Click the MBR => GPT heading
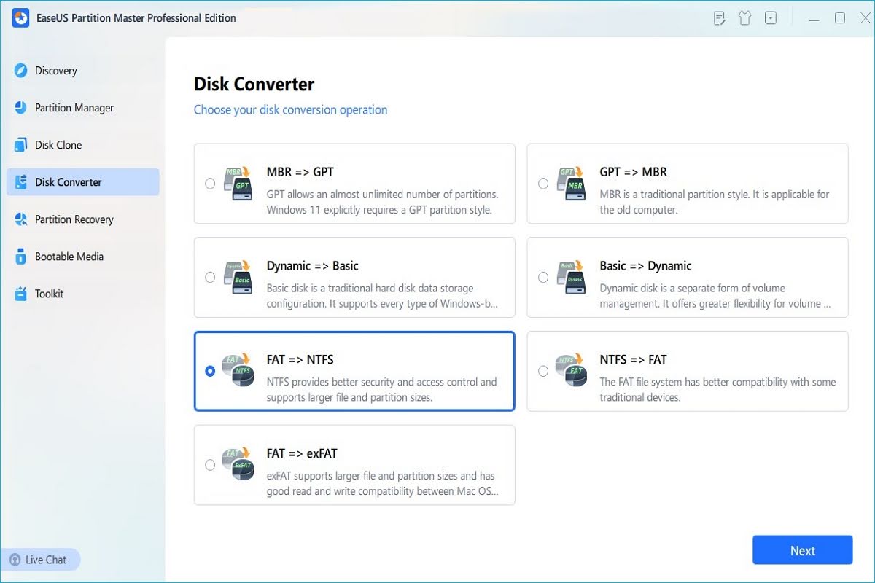 (x=300, y=172)
